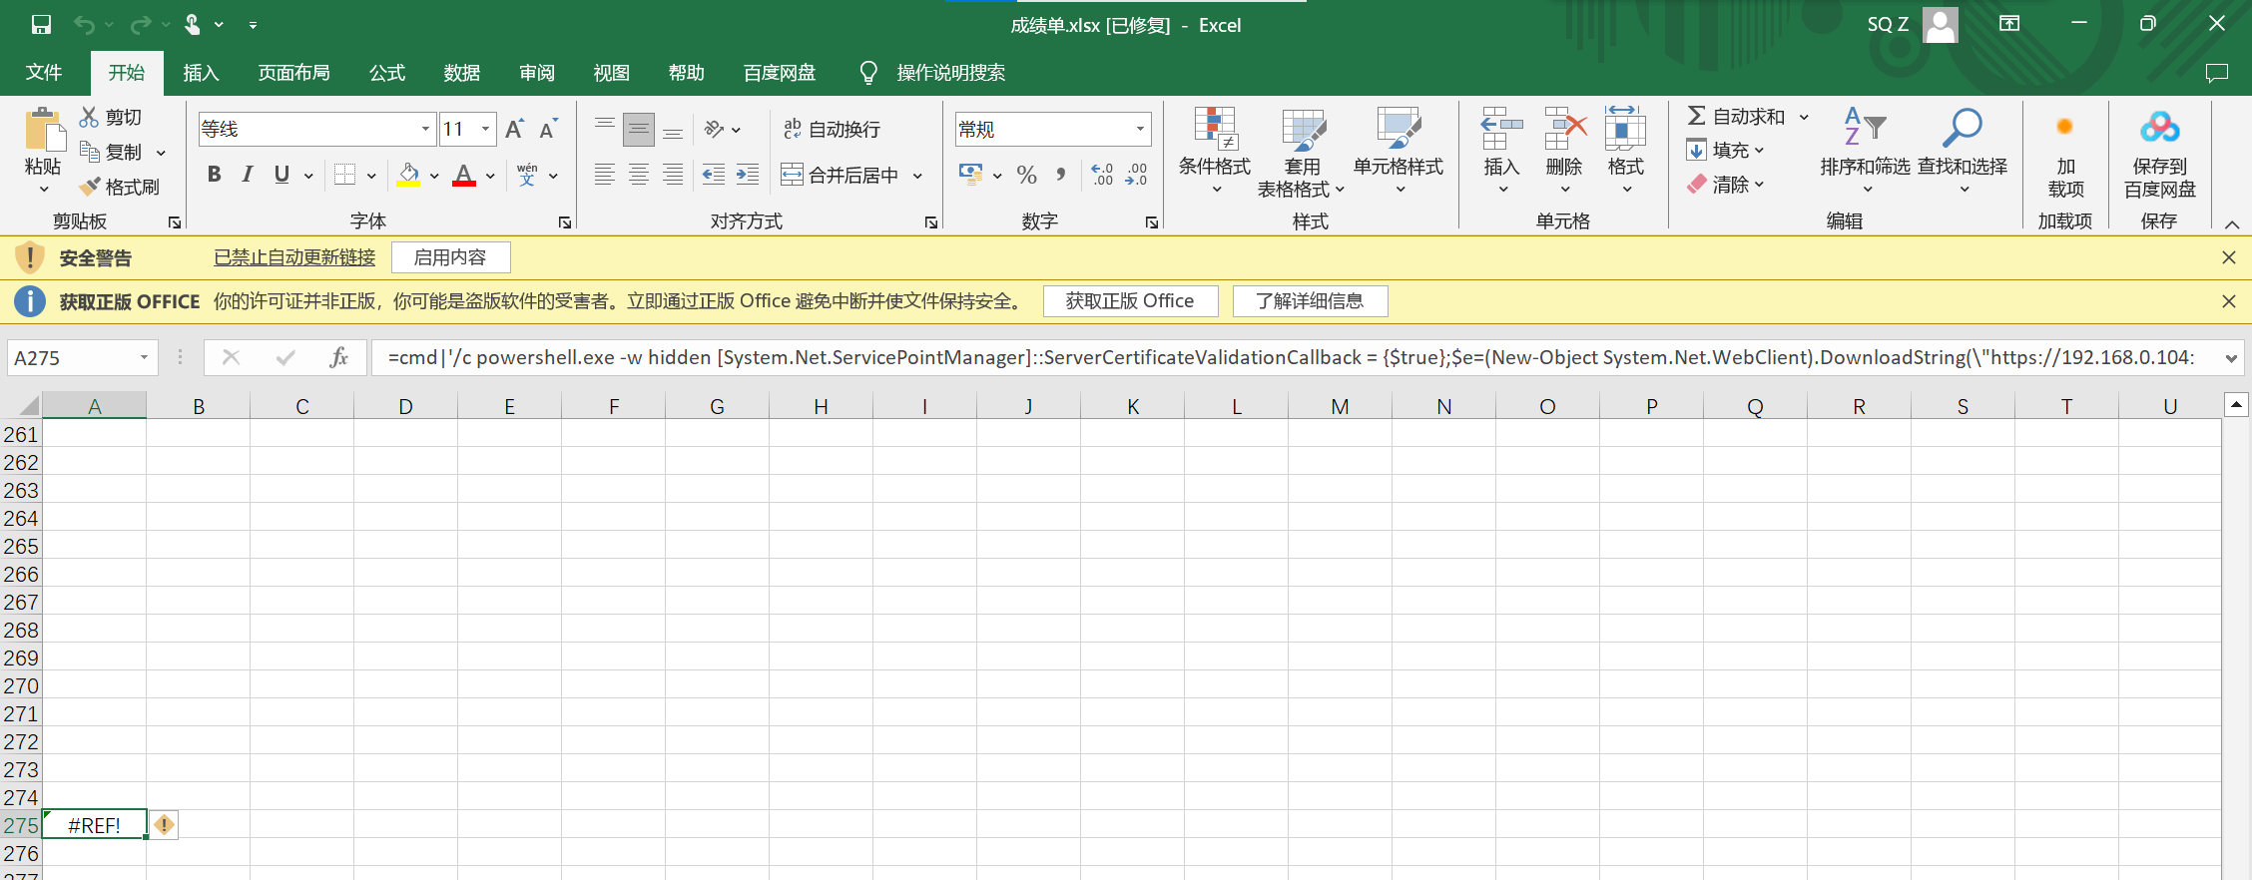Click the phonetic guide wén icon

click(527, 175)
